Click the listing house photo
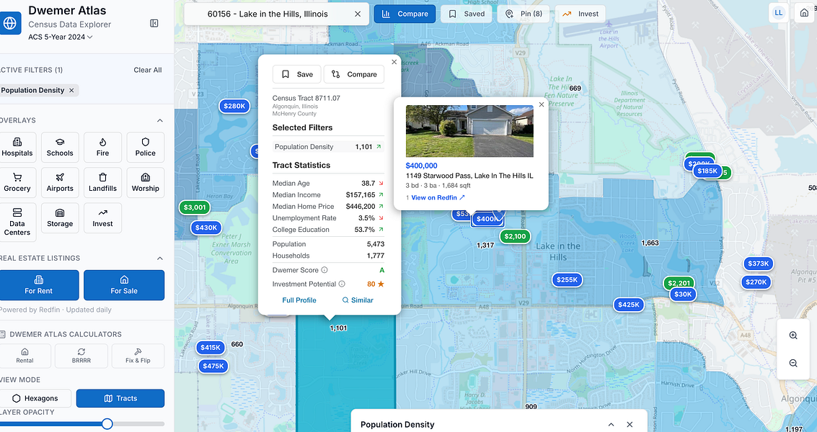This screenshot has height=432, width=817. coord(469,131)
